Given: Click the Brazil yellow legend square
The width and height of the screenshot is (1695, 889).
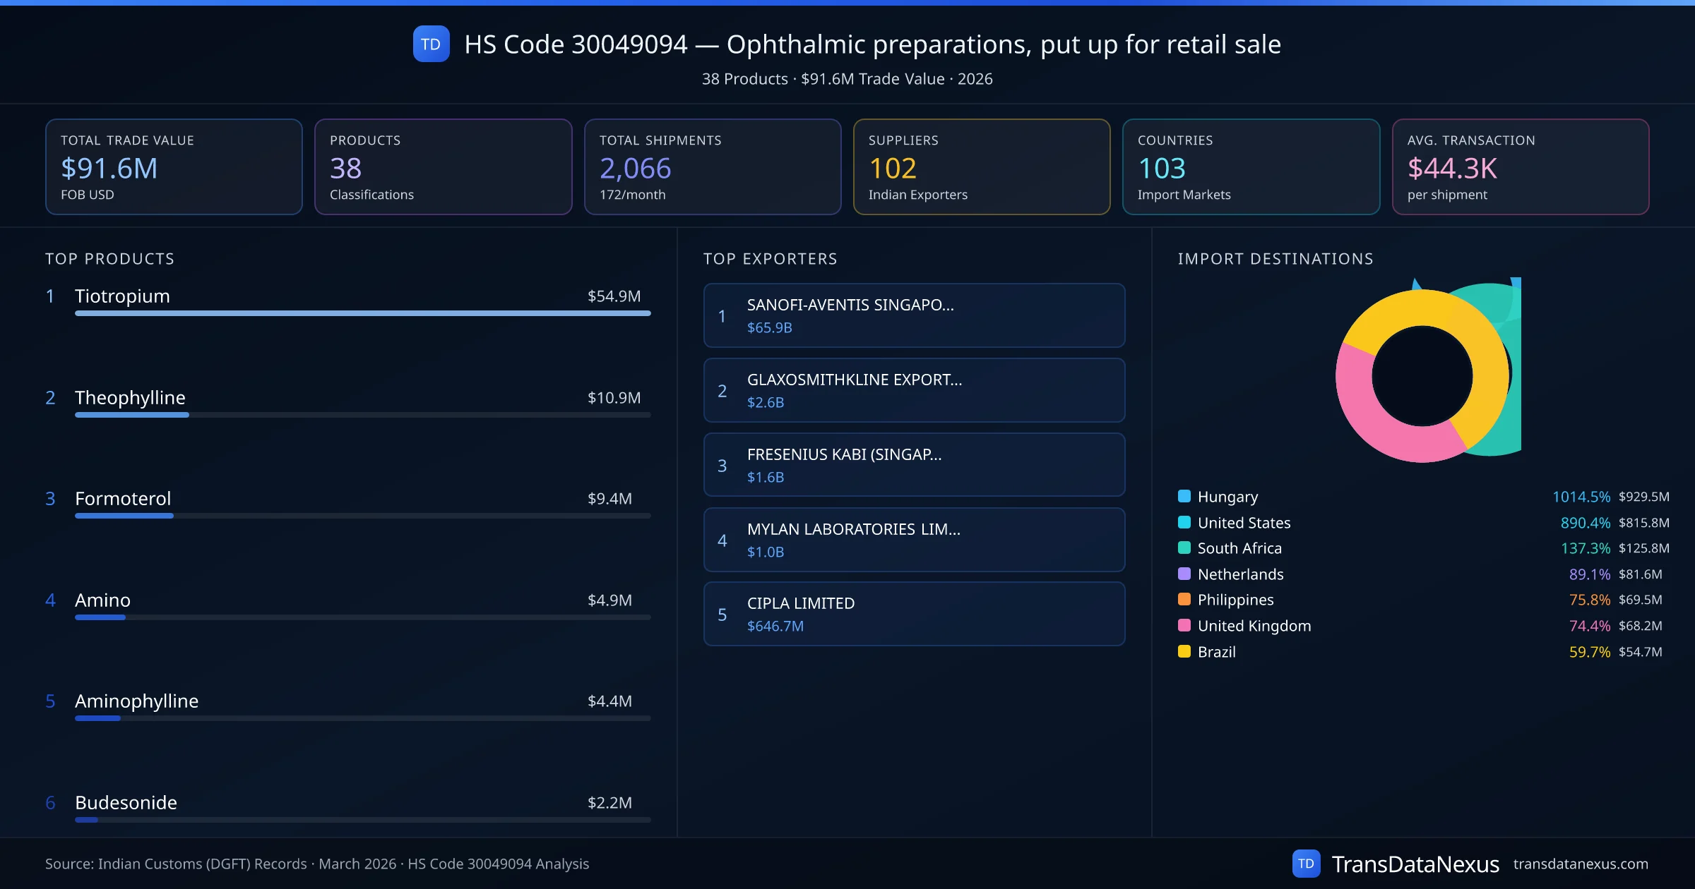Looking at the screenshot, I should coord(1184,651).
